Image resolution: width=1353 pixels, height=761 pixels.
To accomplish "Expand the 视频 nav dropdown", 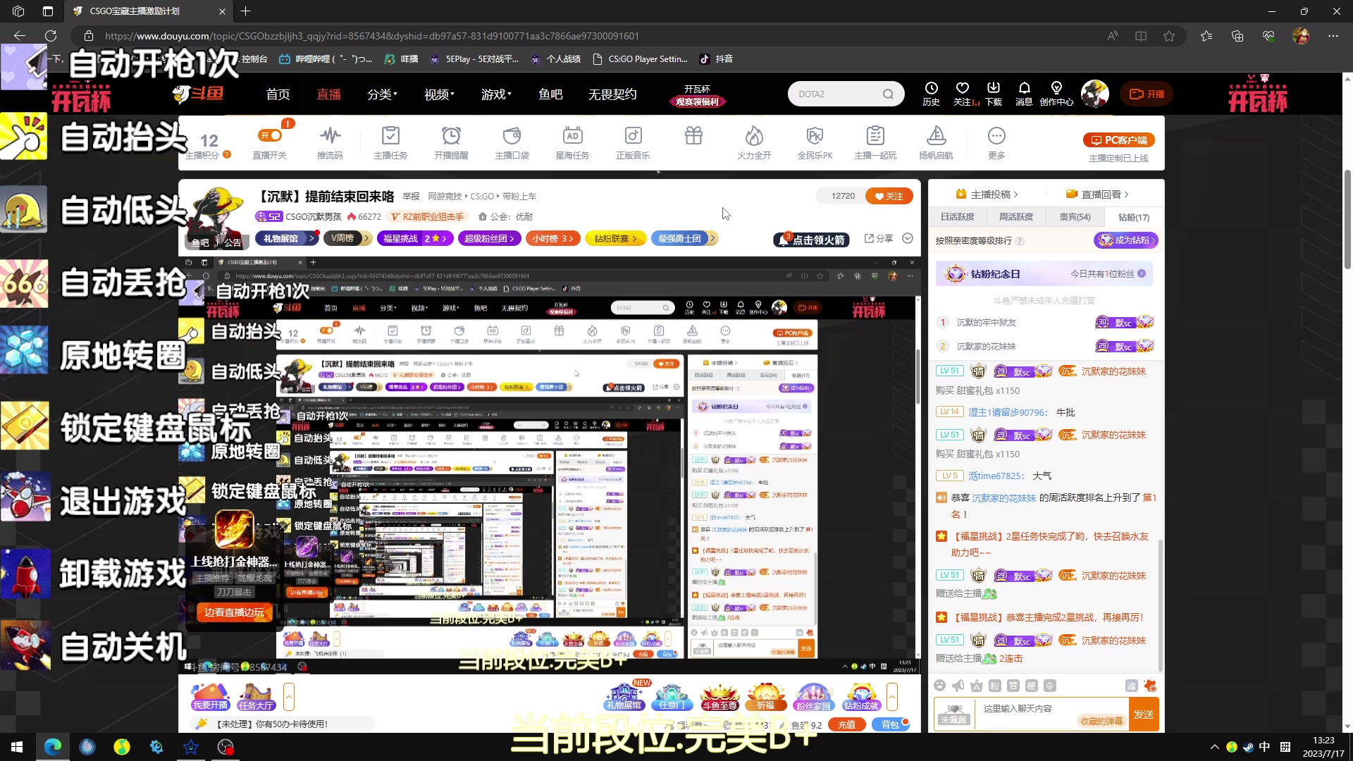I will pyautogui.click(x=439, y=94).
